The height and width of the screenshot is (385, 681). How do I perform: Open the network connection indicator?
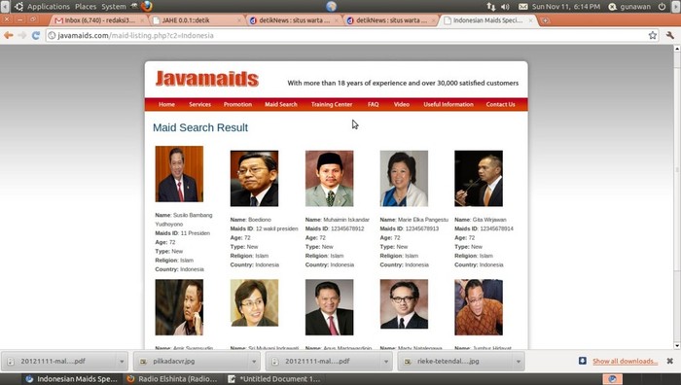tap(490, 7)
